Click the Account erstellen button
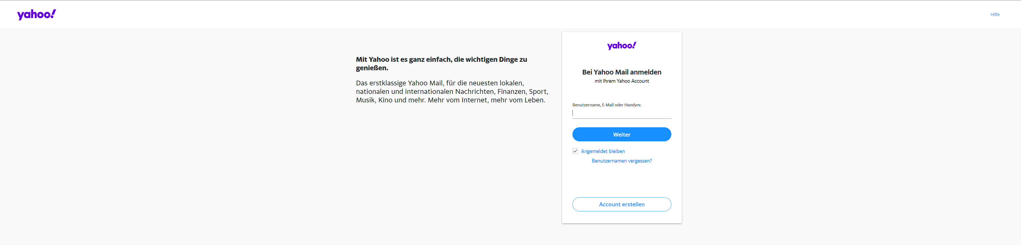This screenshot has width=1021, height=245. tap(621, 204)
